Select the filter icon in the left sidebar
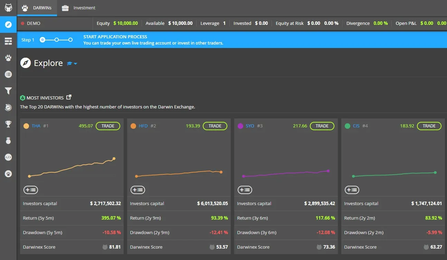 [x=8, y=91]
